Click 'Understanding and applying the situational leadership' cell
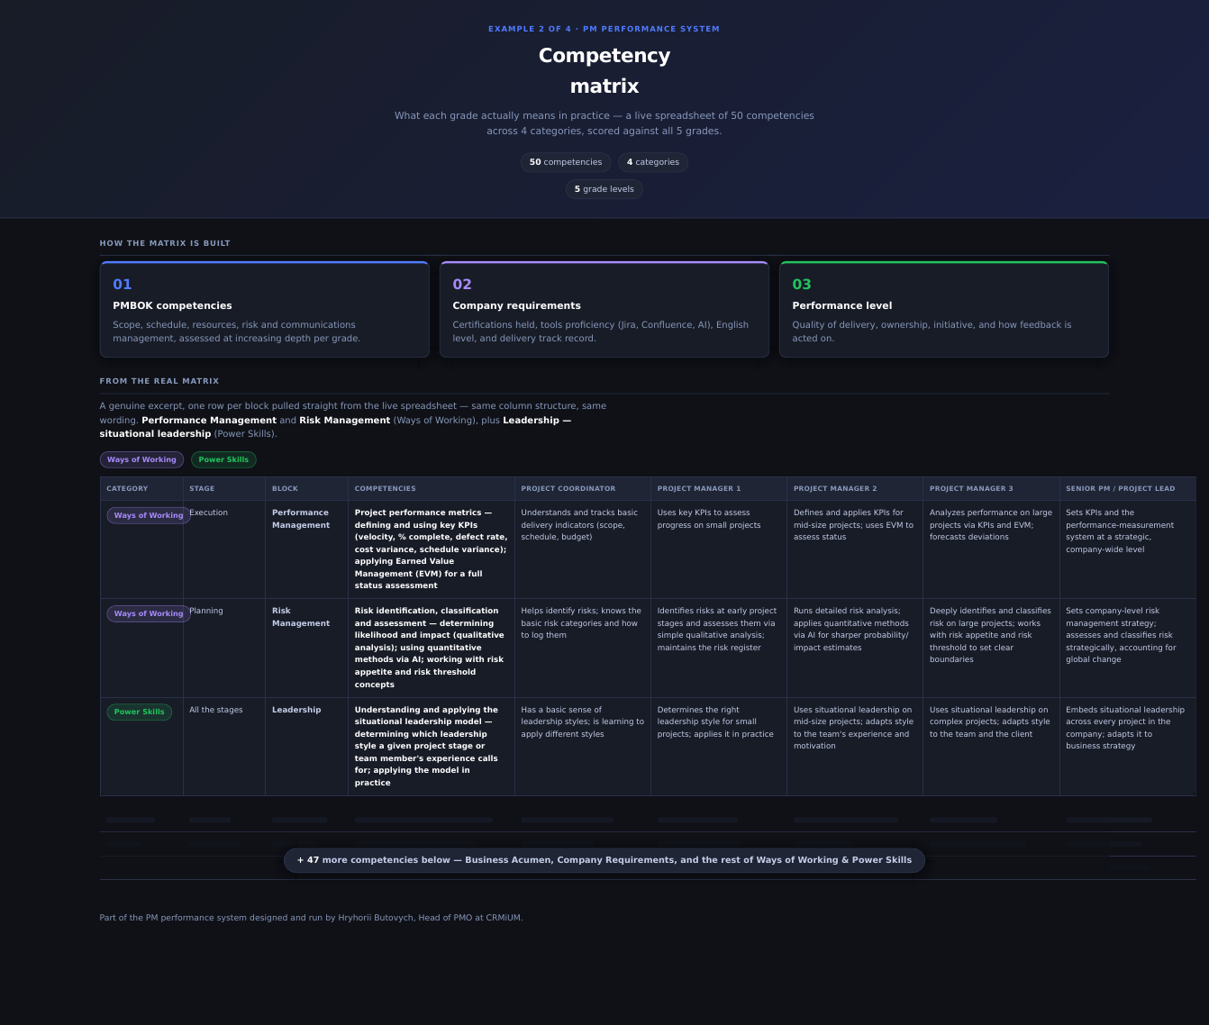The image size is (1209, 1025). (x=432, y=747)
